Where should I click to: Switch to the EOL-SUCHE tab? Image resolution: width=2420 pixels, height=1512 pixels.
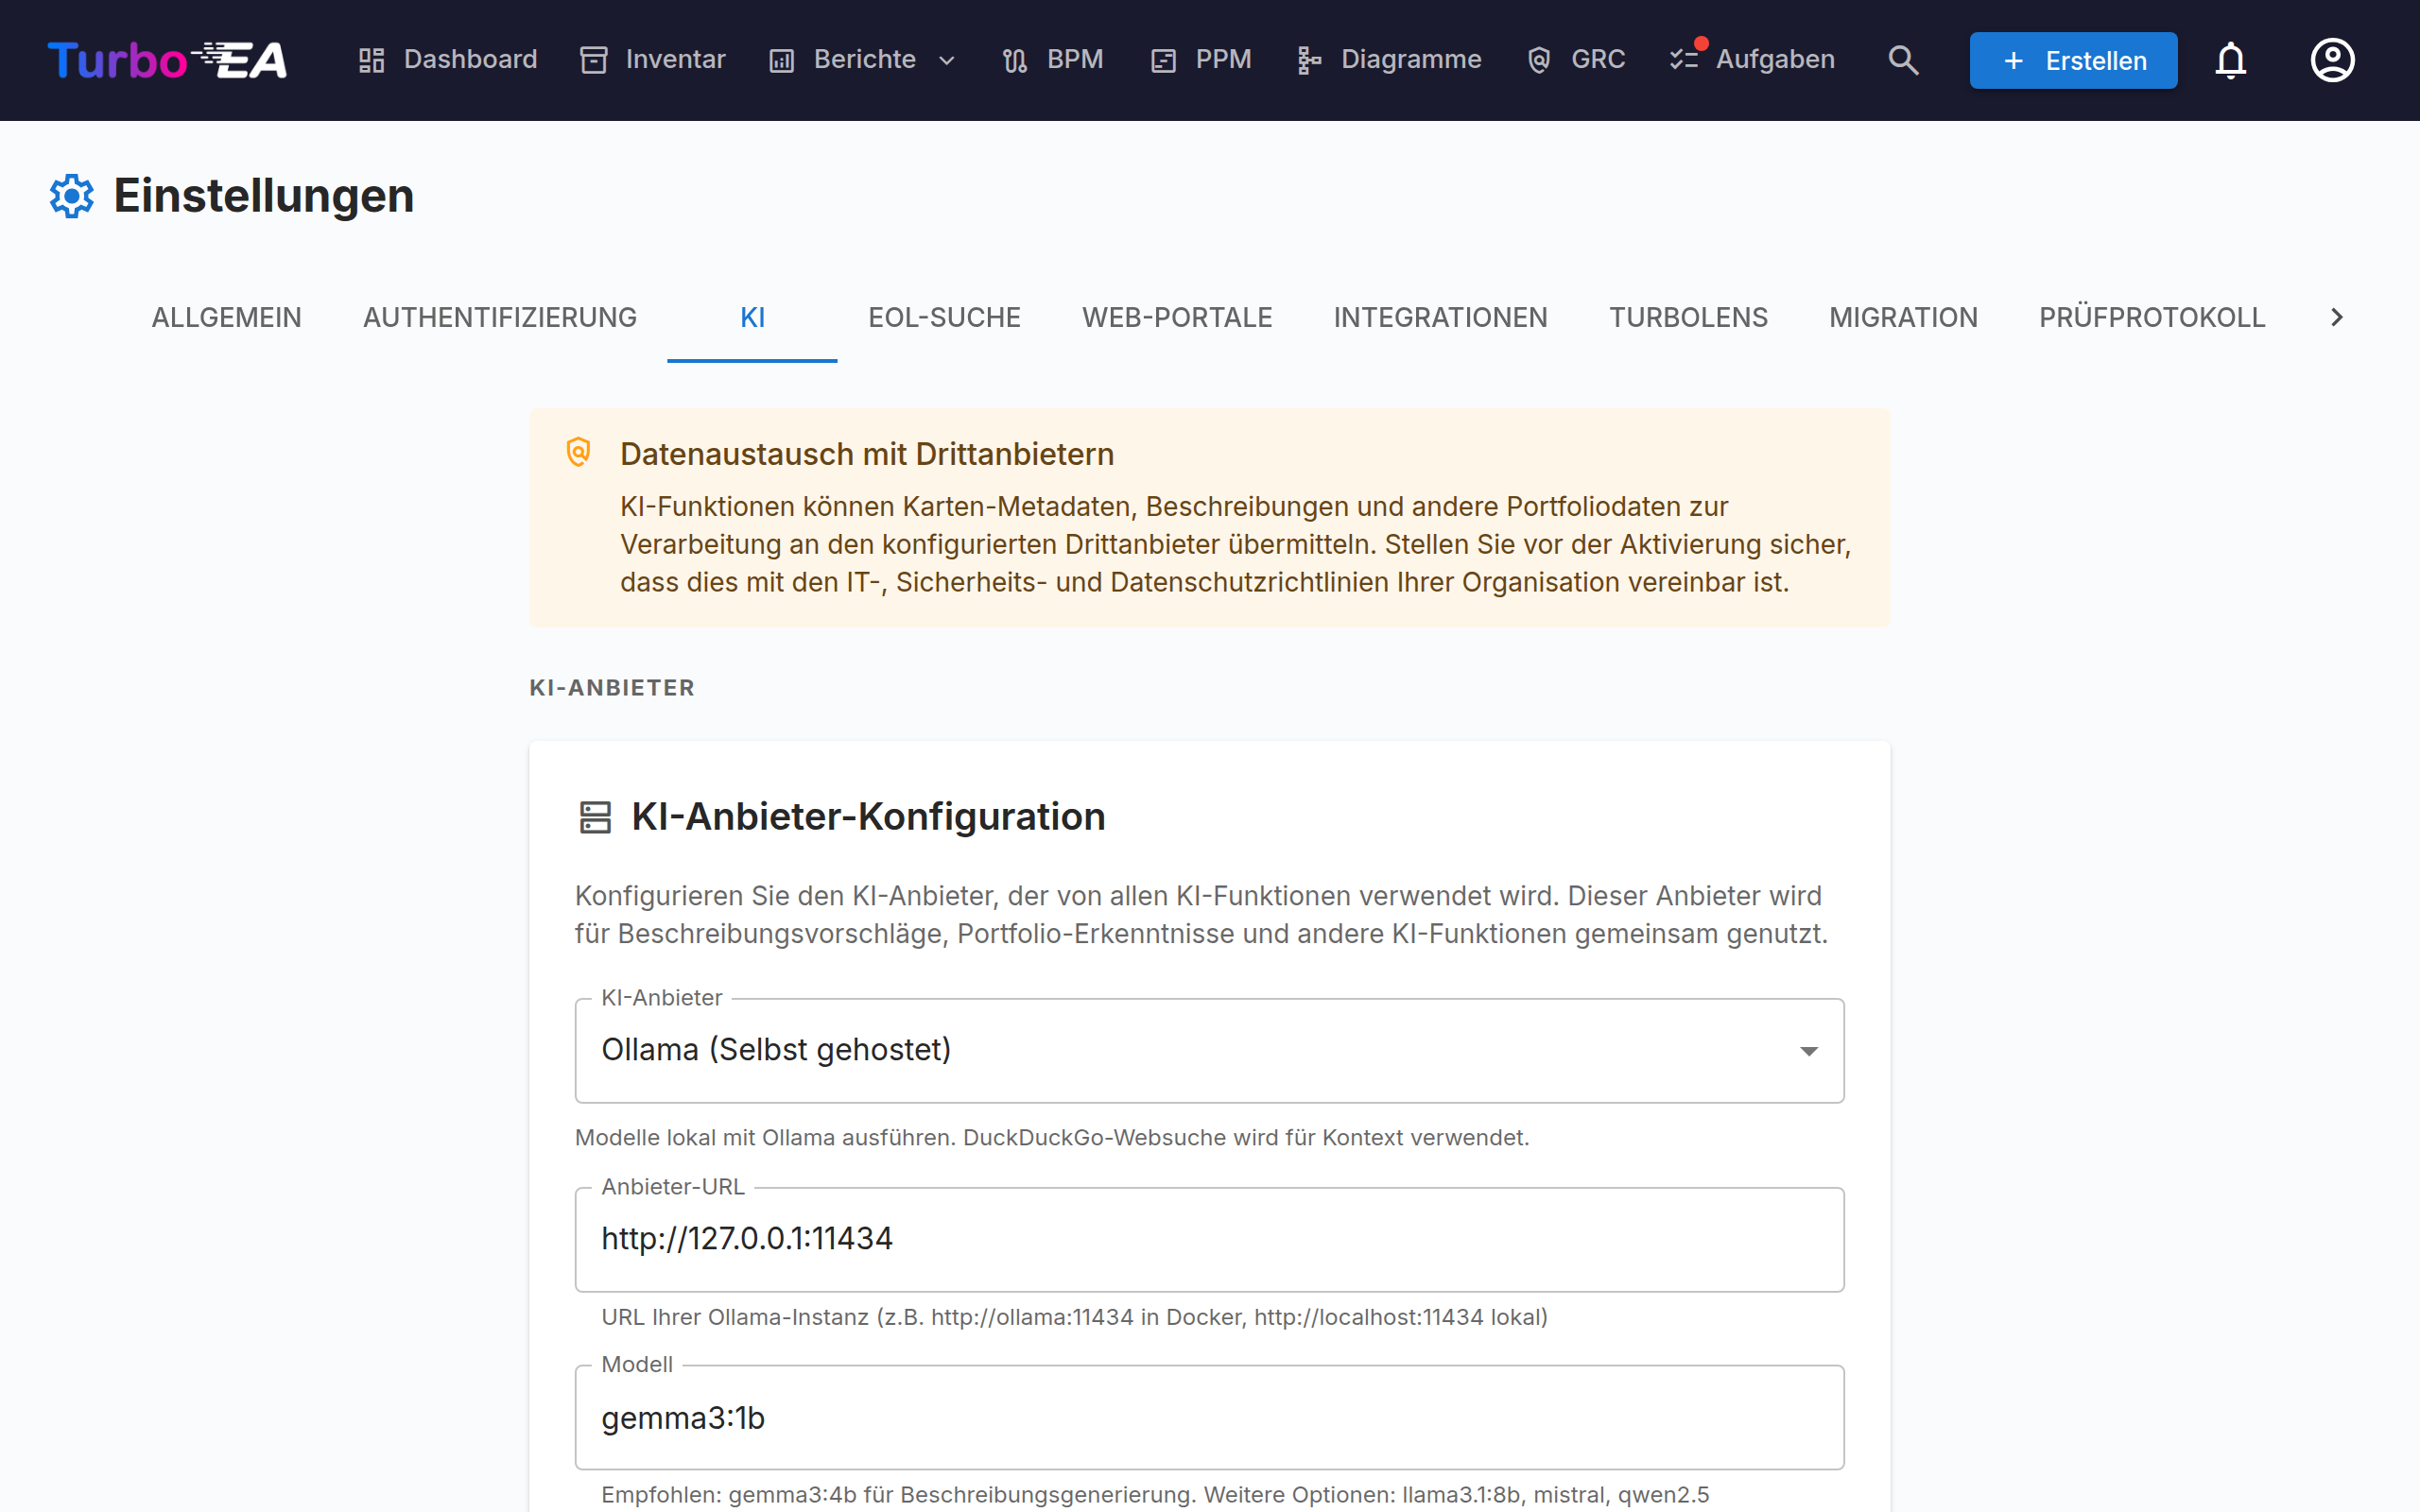[x=944, y=318]
